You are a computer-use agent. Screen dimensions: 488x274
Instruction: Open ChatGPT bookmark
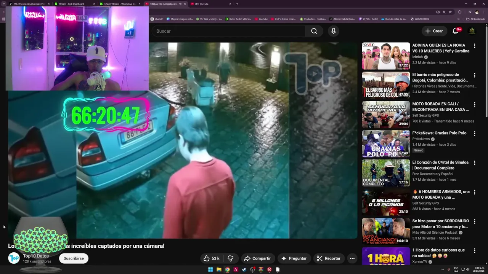(x=157, y=19)
